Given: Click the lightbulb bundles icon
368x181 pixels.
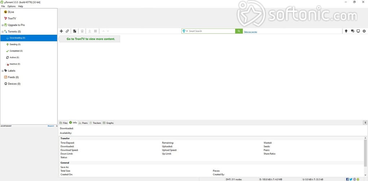Looking at the screenshot, I should pyautogui.click(x=346, y=31).
